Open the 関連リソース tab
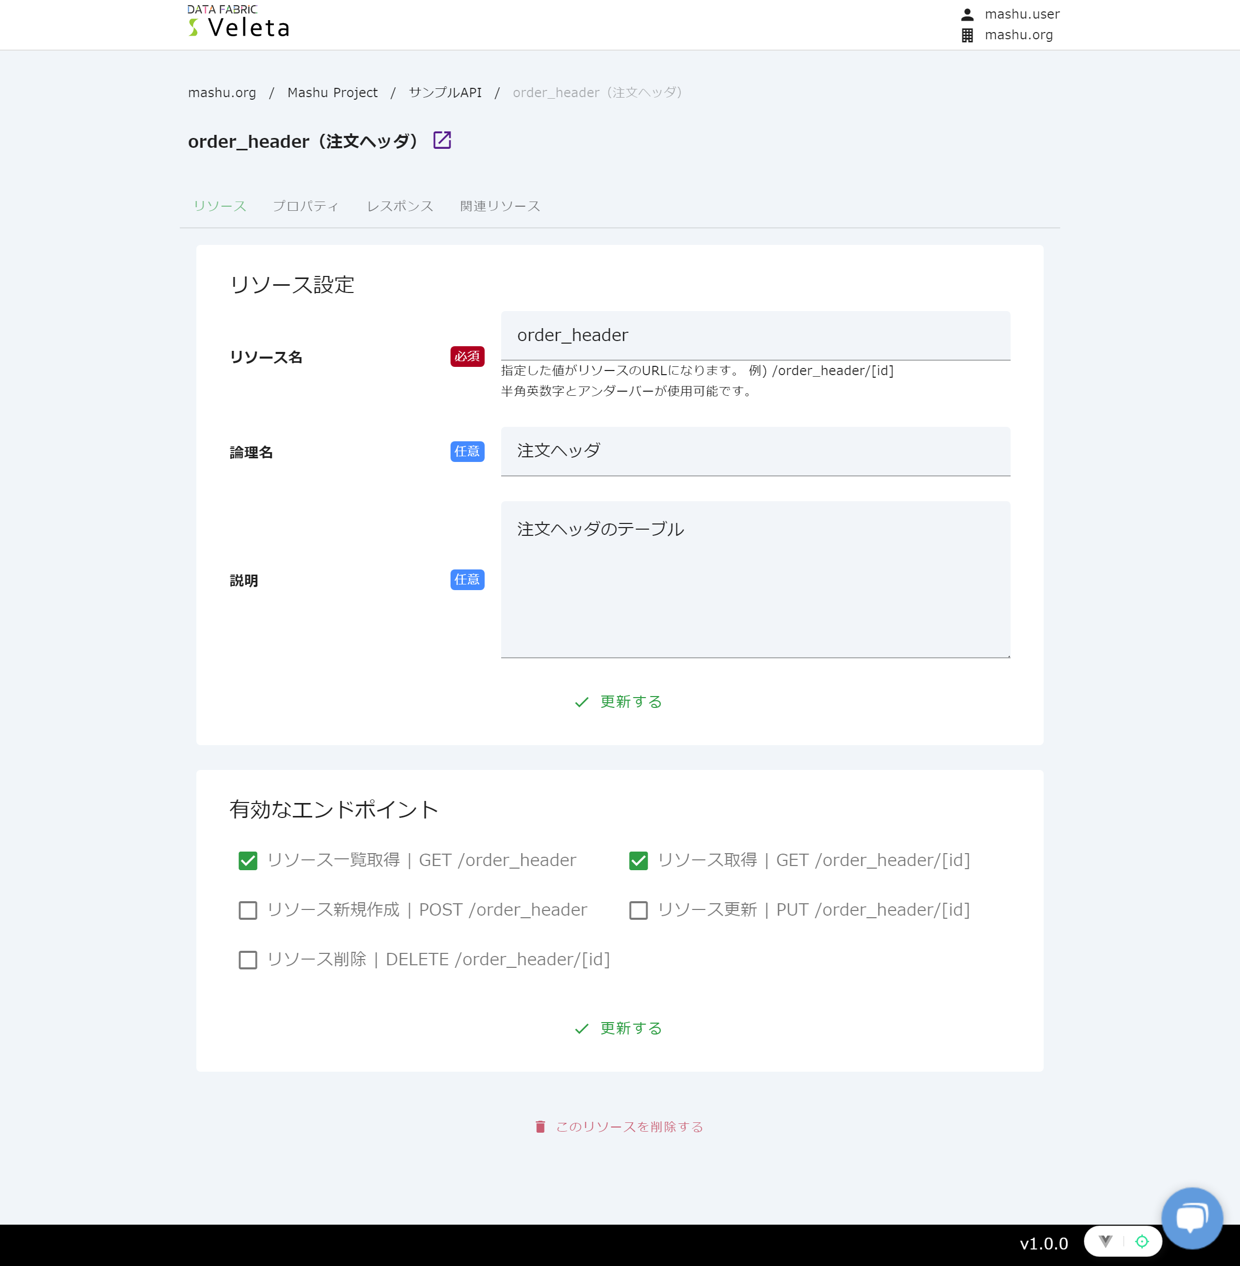The width and height of the screenshot is (1240, 1266). [500, 206]
